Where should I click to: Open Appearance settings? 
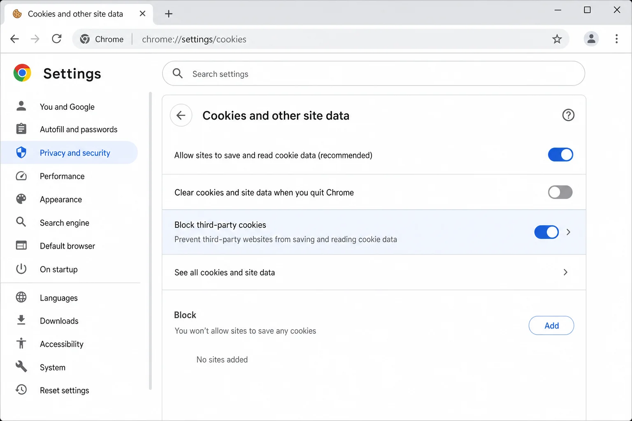(69, 199)
